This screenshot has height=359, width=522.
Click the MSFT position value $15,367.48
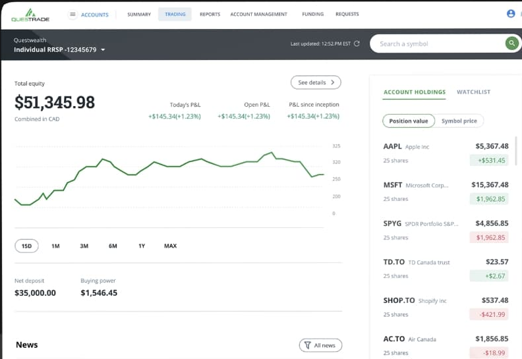point(490,185)
